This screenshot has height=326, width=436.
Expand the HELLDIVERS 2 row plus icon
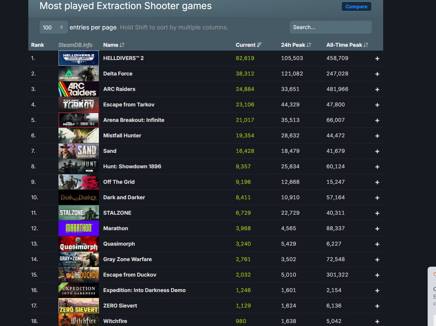click(x=377, y=58)
